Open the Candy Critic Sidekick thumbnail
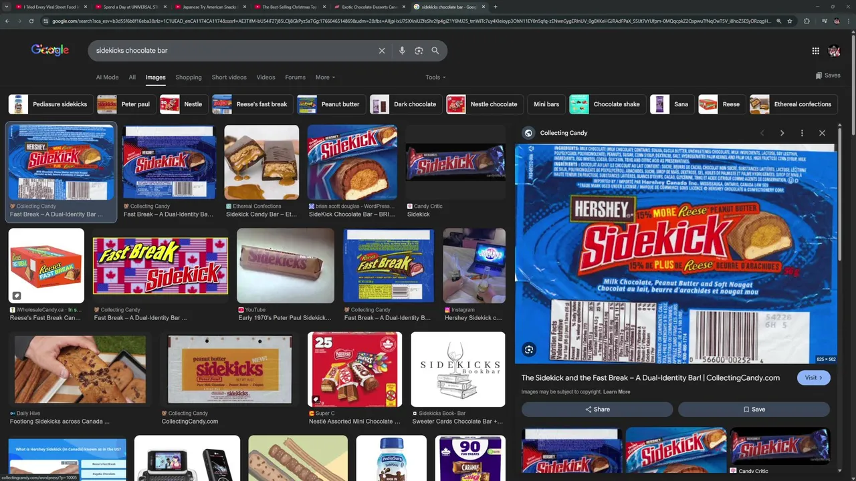This screenshot has height=481, width=856. pos(455,162)
